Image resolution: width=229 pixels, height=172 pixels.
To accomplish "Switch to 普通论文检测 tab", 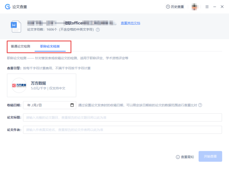I will click(x=20, y=47).
